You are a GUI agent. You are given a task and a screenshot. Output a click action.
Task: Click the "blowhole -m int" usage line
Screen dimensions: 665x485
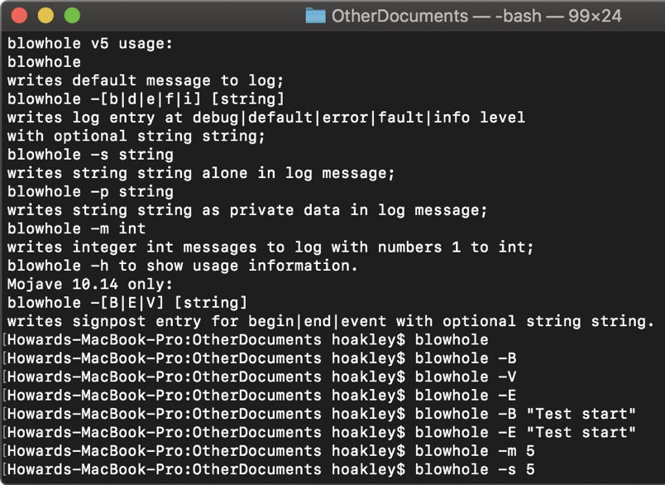click(x=77, y=228)
